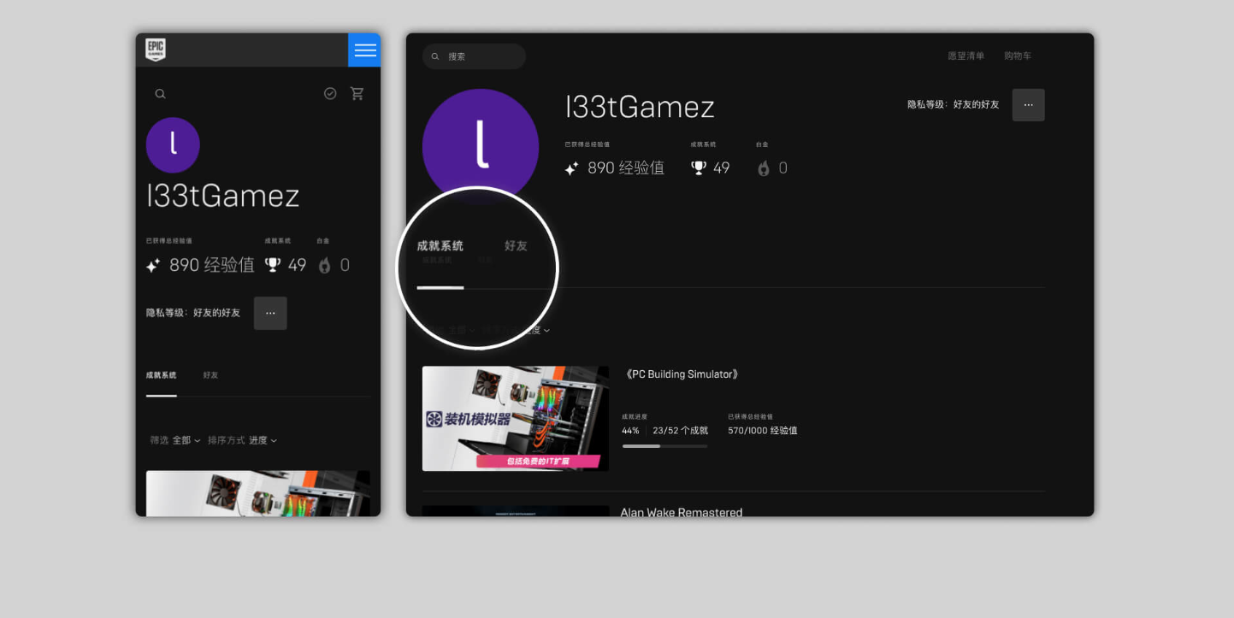Tap the search magnifier icon in mobile view

[x=160, y=94]
